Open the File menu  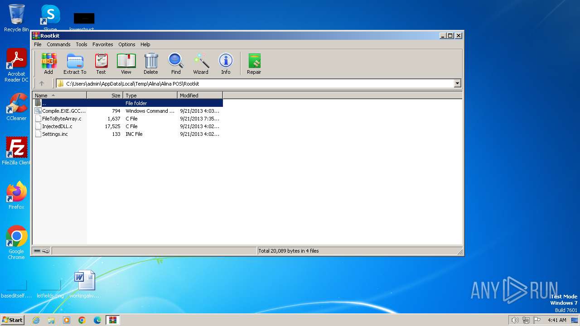click(38, 44)
